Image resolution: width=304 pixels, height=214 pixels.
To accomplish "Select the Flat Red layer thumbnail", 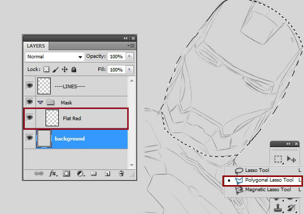I will 52,118.
